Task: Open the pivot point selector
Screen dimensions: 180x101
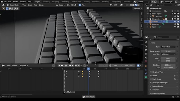Action: [68, 5]
